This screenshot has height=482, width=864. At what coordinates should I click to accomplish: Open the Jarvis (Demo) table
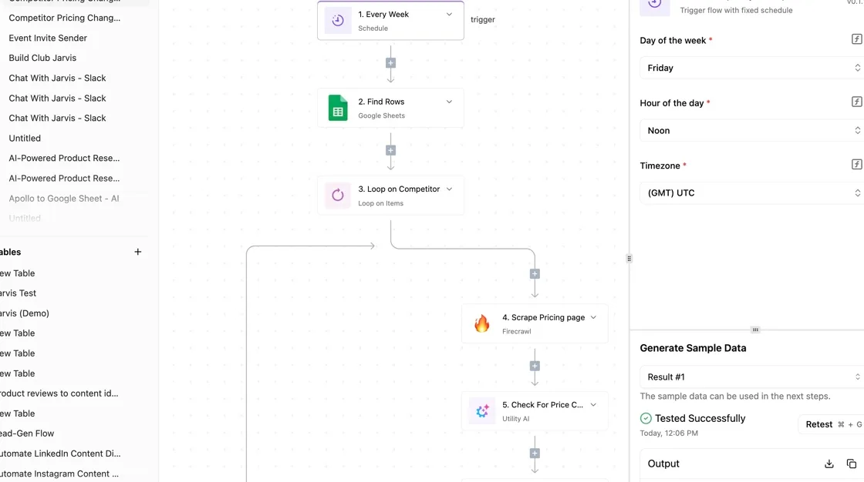[x=25, y=313]
